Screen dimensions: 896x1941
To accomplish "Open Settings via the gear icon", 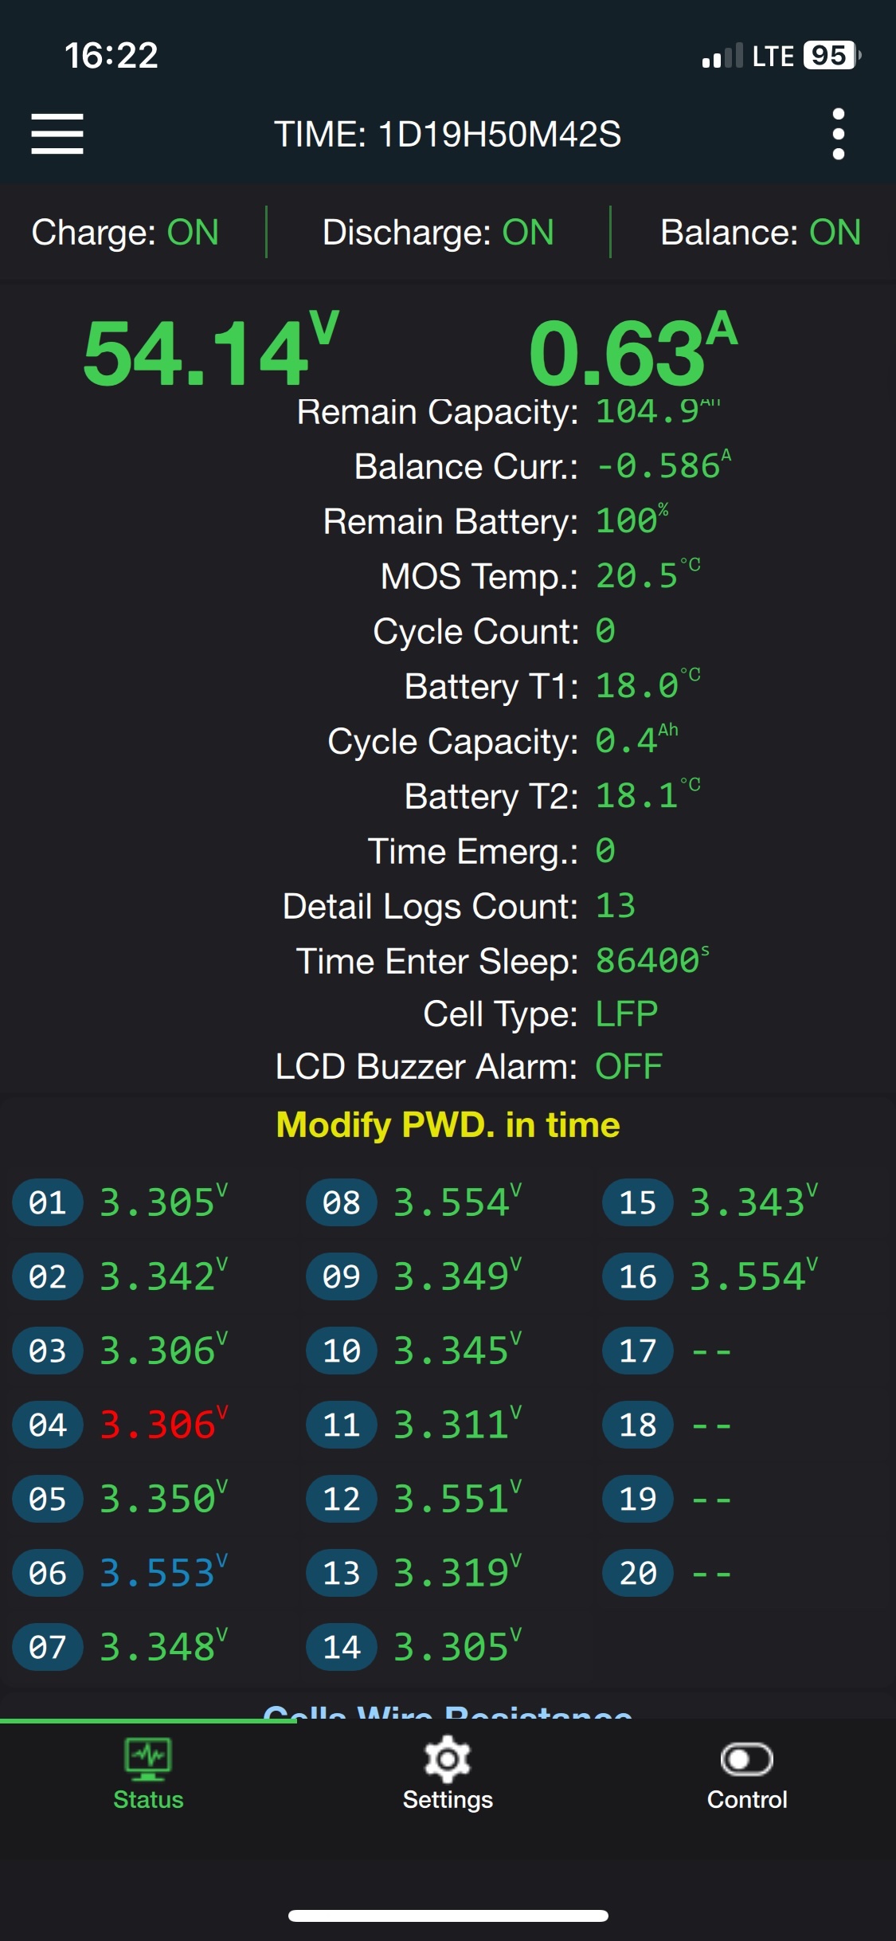I will pos(448,1759).
